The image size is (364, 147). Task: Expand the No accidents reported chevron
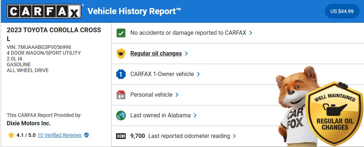click(251, 33)
